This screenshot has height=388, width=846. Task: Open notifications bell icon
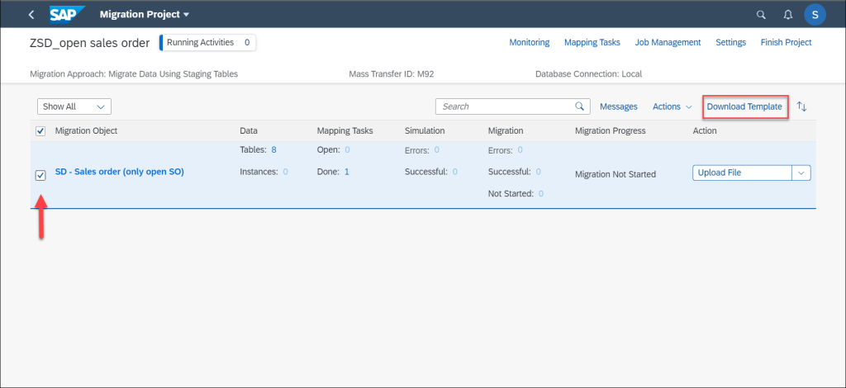(787, 15)
